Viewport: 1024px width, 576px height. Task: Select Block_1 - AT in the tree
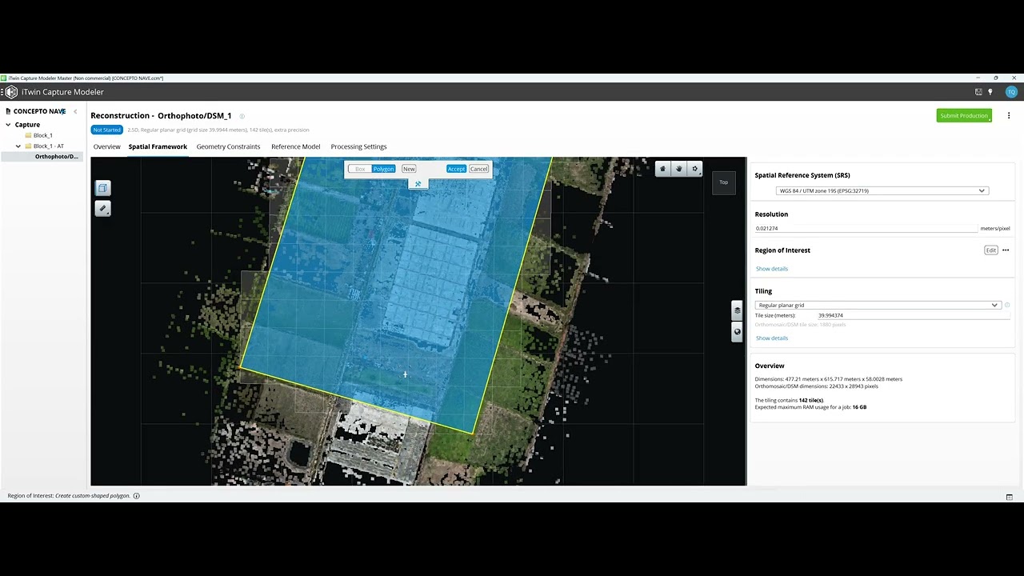point(49,146)
